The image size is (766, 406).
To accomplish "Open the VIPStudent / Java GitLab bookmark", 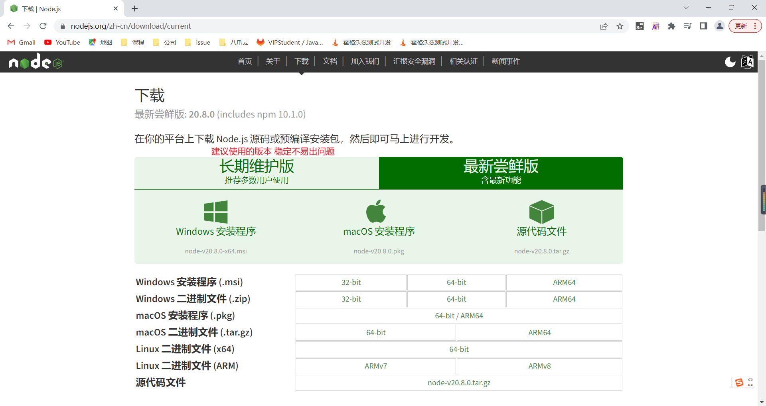I will [290, 42].
